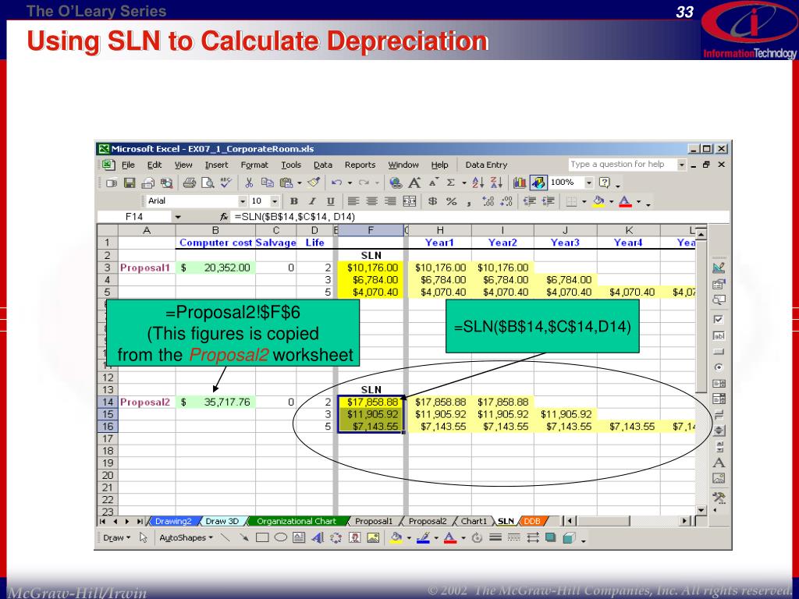Click the AutoSum sigma icon
799x599 pixels.
[450, 183]
